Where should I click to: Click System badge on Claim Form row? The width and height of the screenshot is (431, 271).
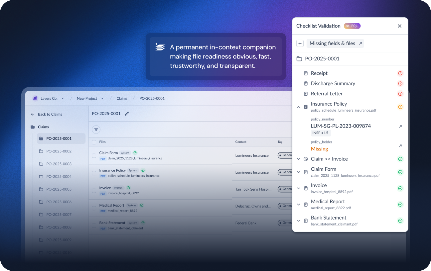(125, 153)
